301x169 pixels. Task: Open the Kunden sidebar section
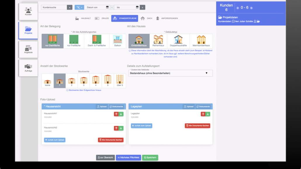coord(28,11)
